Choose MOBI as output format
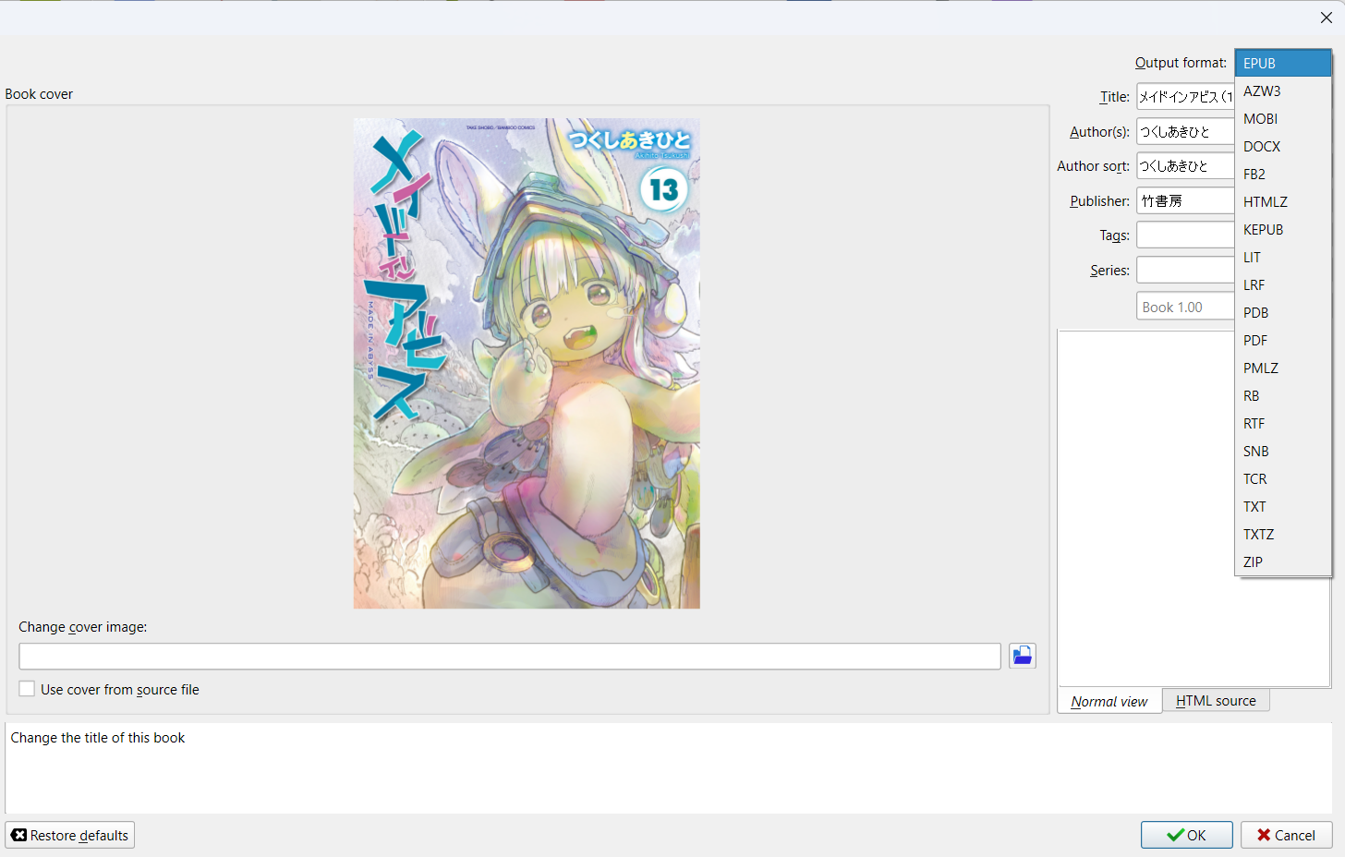 point(1283,118)
